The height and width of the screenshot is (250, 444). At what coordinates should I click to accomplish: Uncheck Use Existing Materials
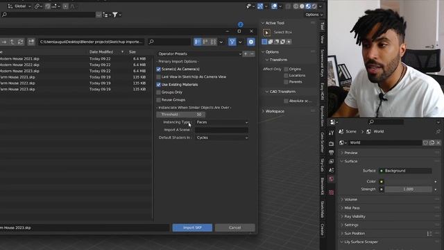pyautogui.click(x=159, y=85)
